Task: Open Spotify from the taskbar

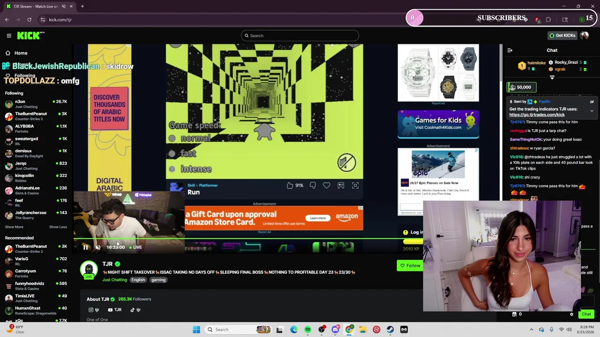Action: 307,330
